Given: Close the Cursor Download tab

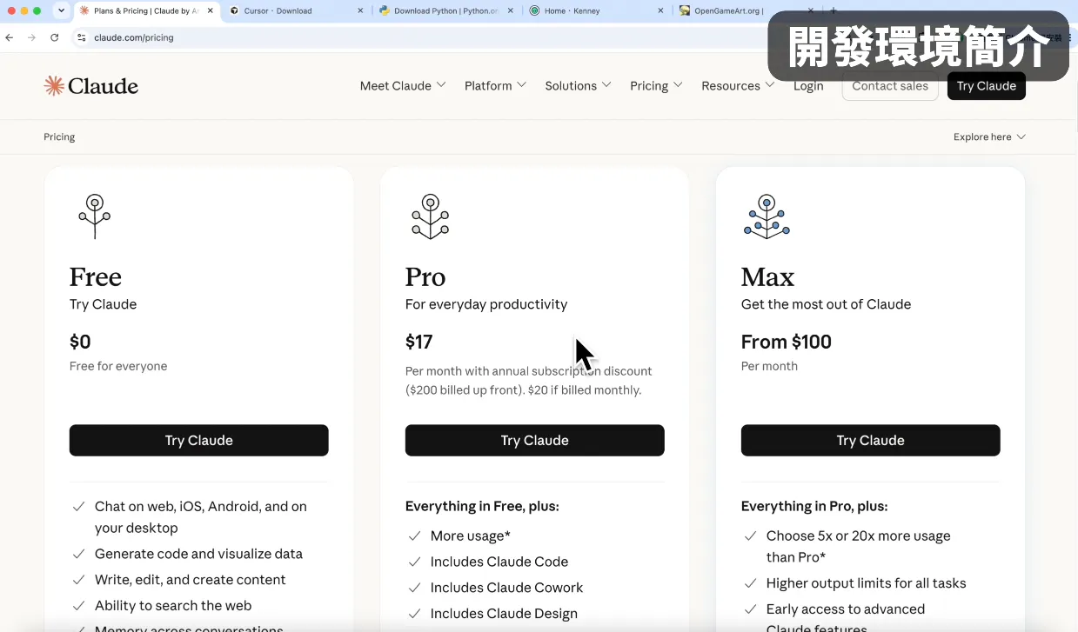Looking at the screenshot, I should (x=361, y=10).
